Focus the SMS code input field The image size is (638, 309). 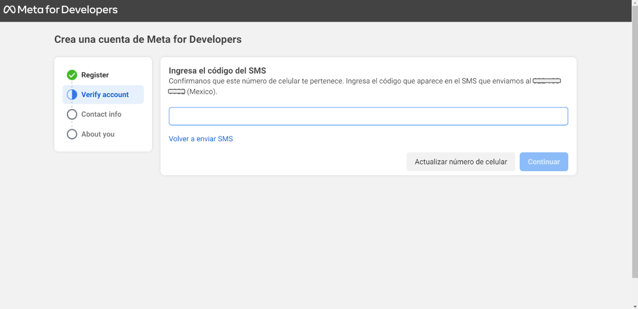368,116
